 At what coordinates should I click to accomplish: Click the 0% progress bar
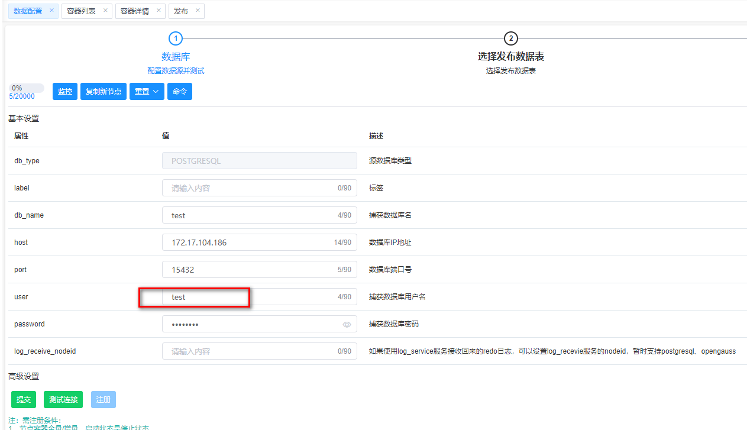point(26,88)
